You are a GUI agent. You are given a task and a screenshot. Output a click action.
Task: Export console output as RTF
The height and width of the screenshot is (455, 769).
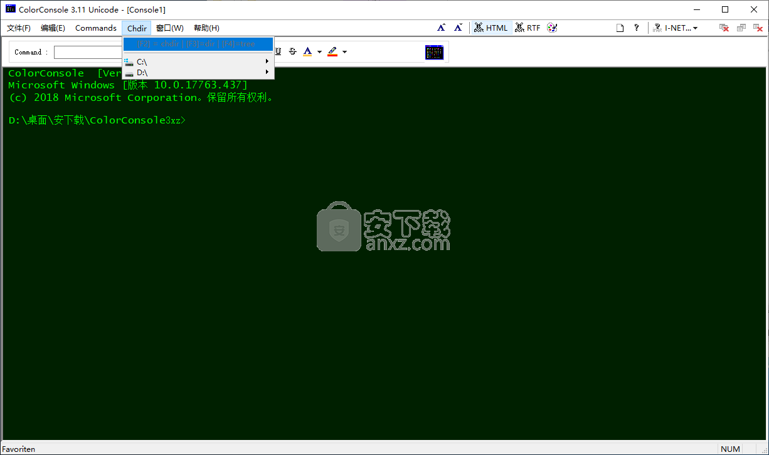528,28
